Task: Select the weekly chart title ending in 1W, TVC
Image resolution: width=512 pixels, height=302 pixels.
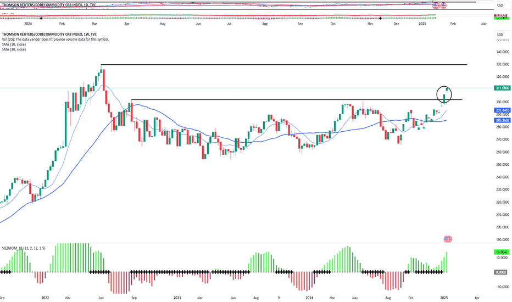Action: [49, 34]
